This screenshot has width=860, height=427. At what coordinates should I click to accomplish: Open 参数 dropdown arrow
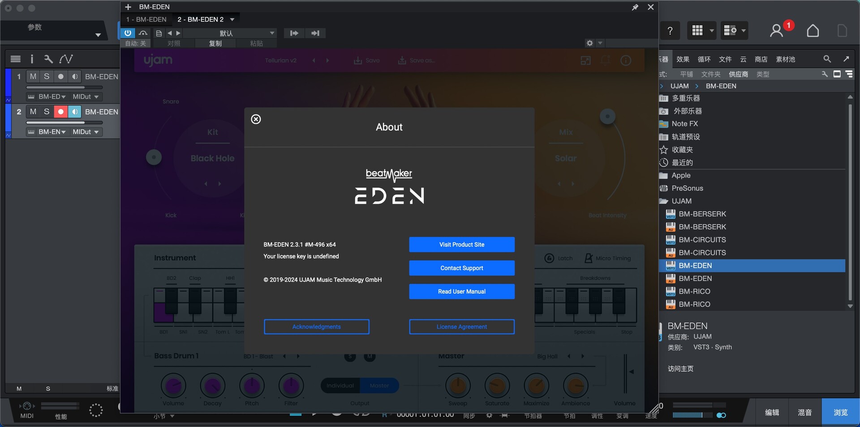coord(98,35)
